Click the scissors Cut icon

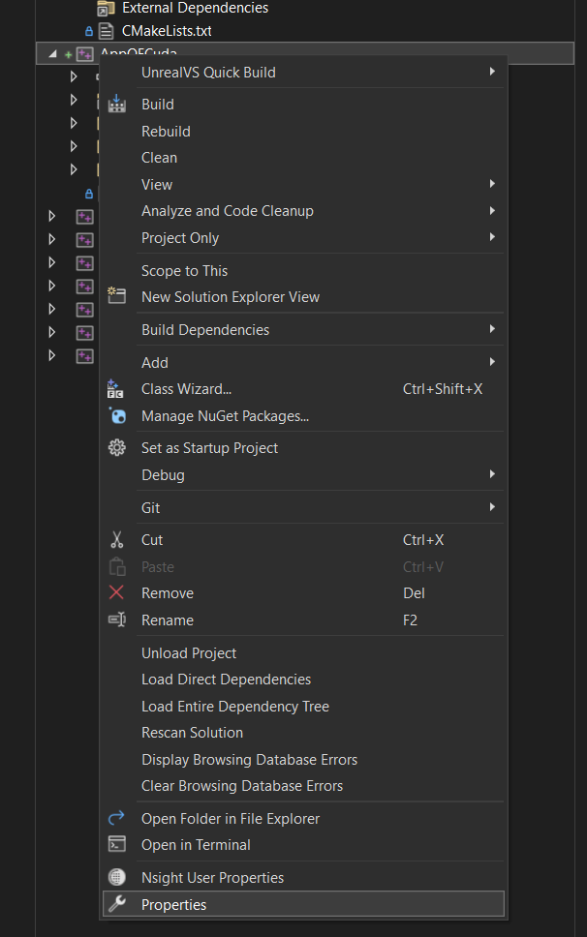click(117, 540)
